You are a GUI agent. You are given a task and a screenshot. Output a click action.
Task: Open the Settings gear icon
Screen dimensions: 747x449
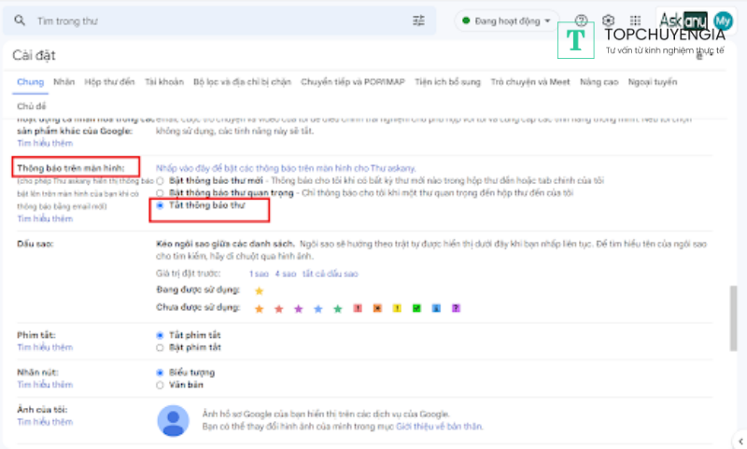click(x=609, y=21)
